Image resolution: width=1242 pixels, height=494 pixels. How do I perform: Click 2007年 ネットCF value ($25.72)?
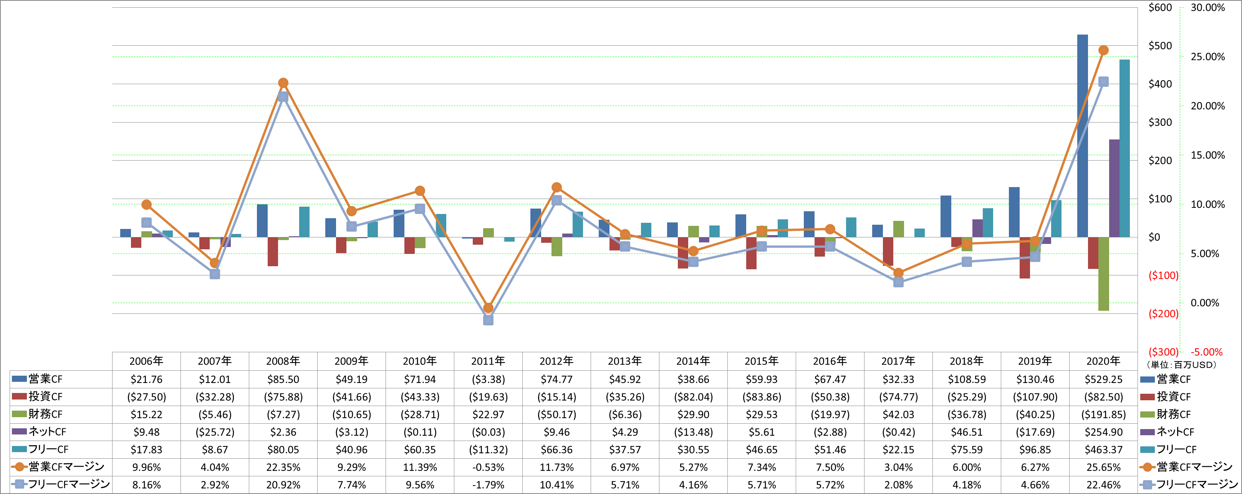(215, 432)
